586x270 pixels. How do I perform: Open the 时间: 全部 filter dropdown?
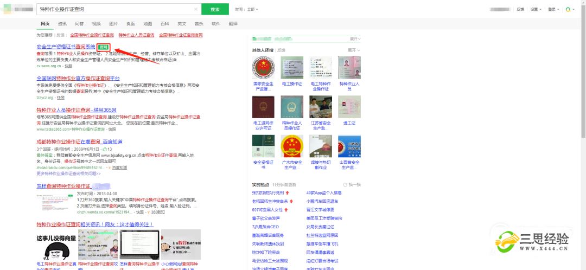tap(246, 9)
